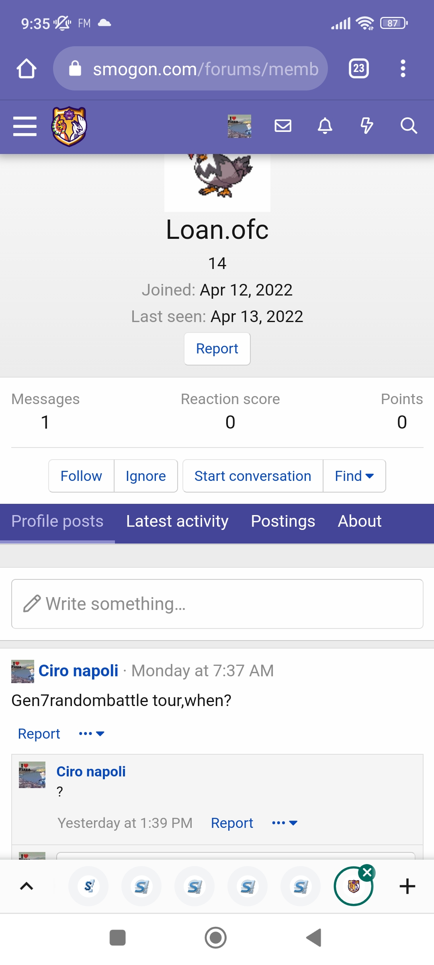The width and height of the screenshot is (434, 965).
Task: Tap the Smogon forum logo
Action: pos(69,126)
